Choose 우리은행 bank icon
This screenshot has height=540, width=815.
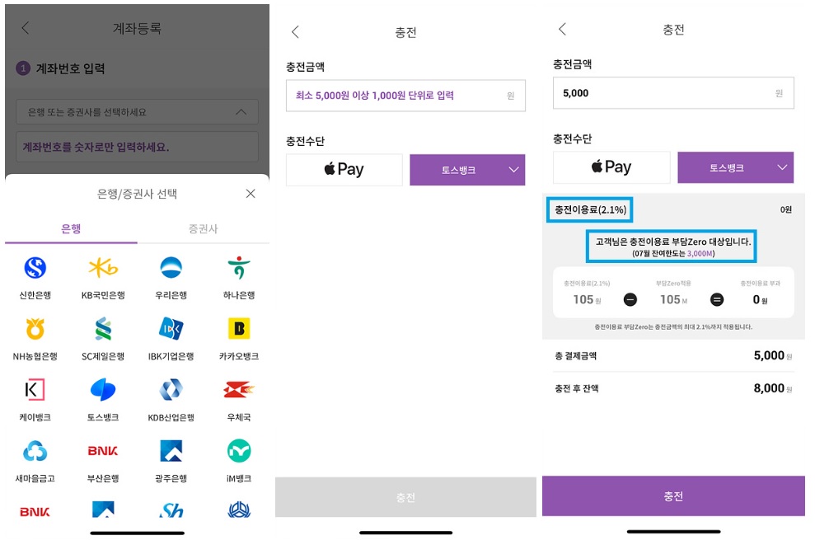tap(171, 268)
